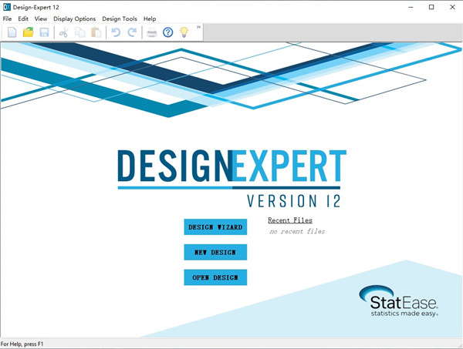Click the light bulb tips icon
463x349 pixels.
[x=184, y=32]
